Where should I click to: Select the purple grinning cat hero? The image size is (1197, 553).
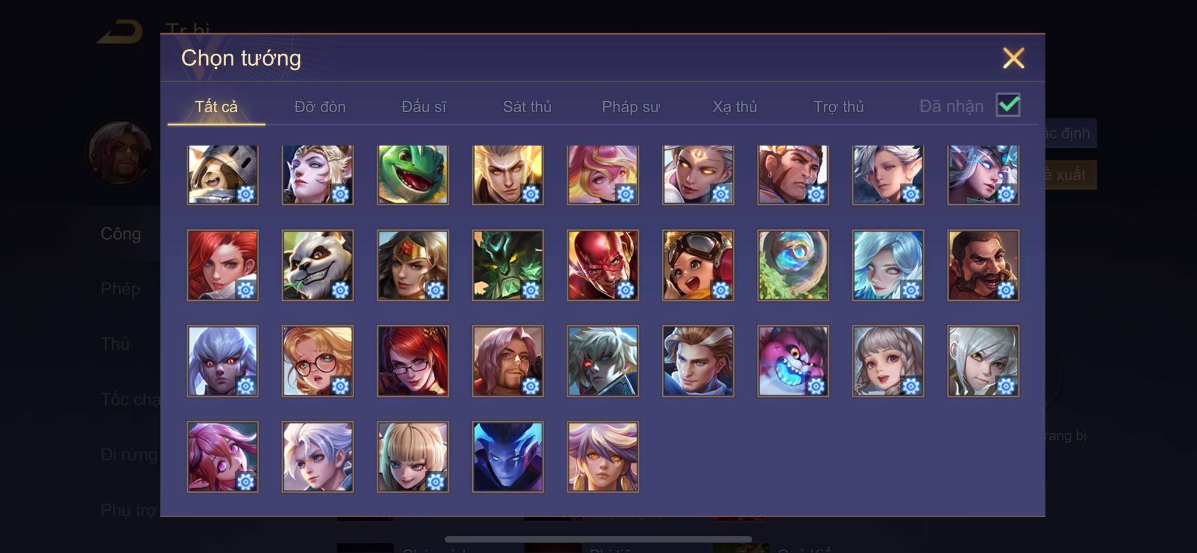tap(793, 361)
